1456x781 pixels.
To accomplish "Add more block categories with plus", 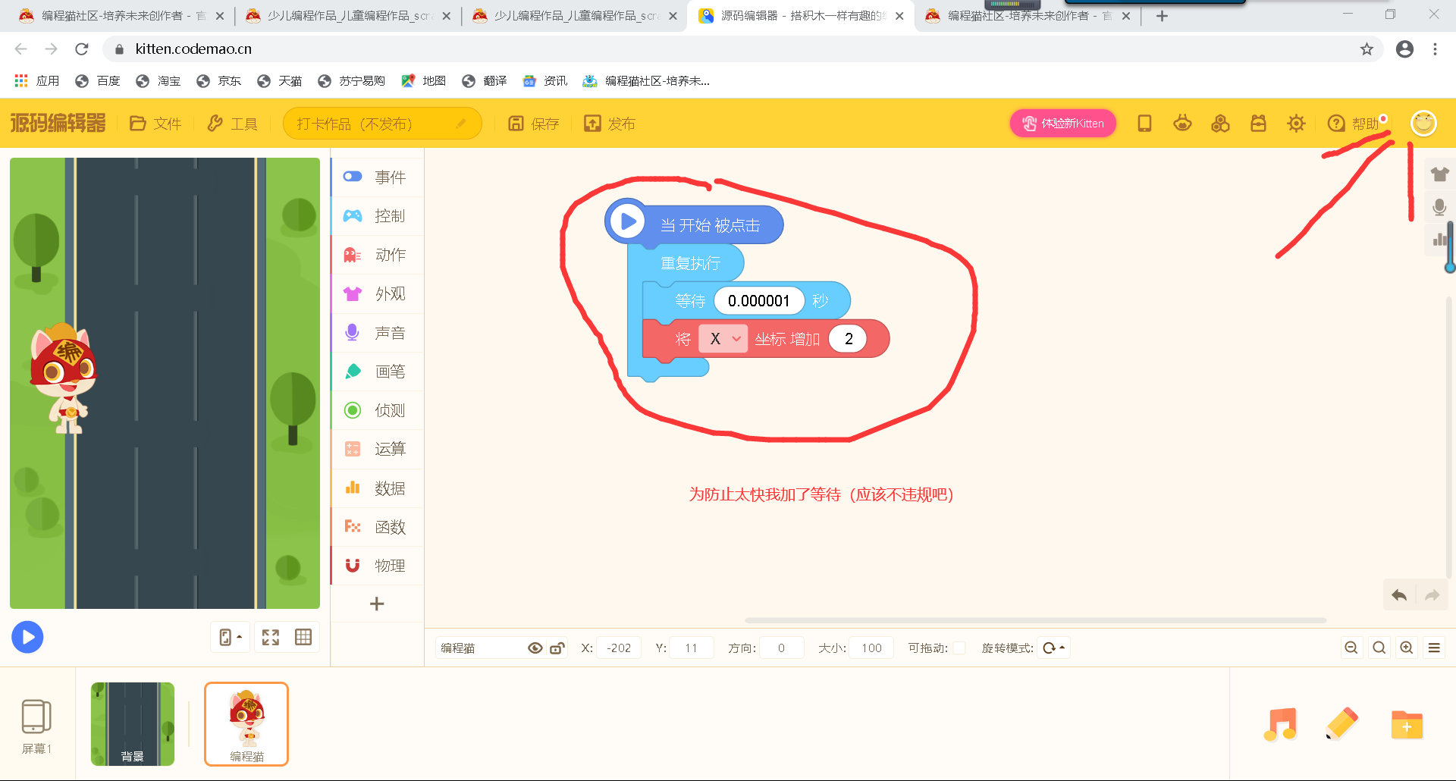I will pyautogui.click(x=377, y=604).
